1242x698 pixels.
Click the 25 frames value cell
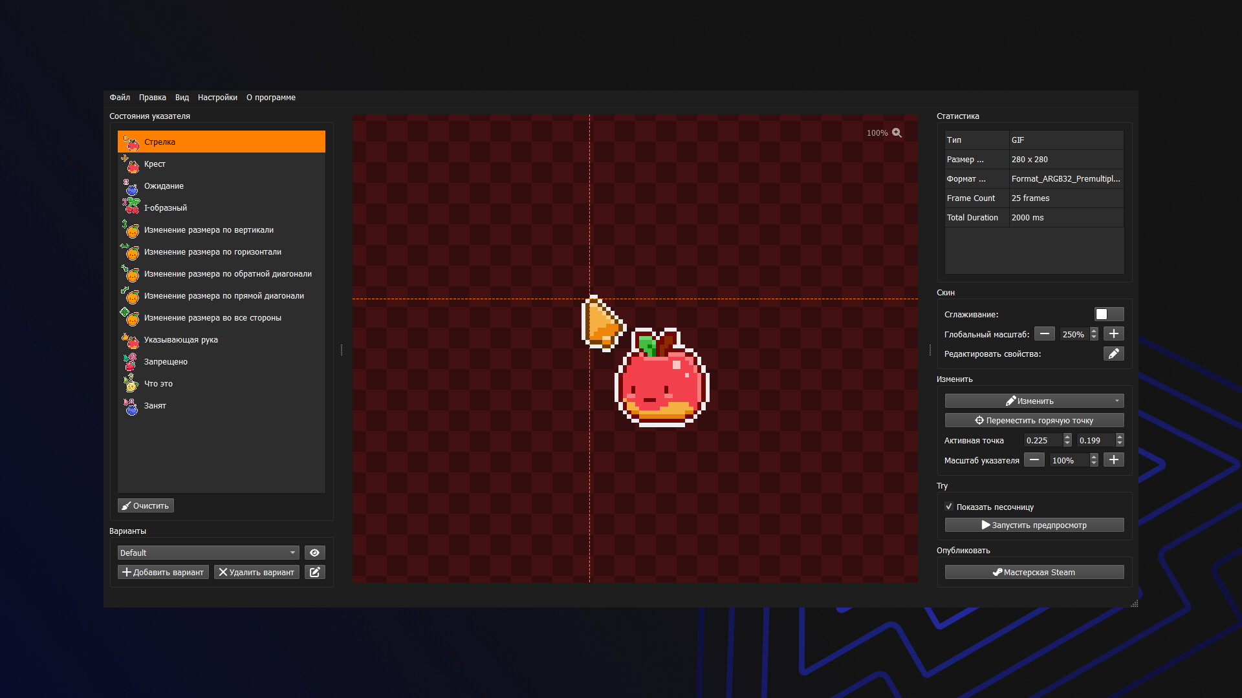click(x=1066, y=198)
